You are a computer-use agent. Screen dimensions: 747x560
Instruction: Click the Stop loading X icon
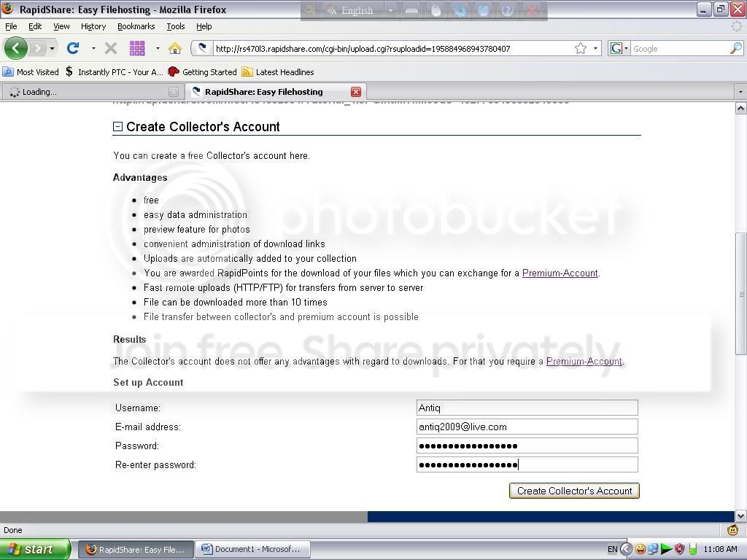(x=111, y=48)
